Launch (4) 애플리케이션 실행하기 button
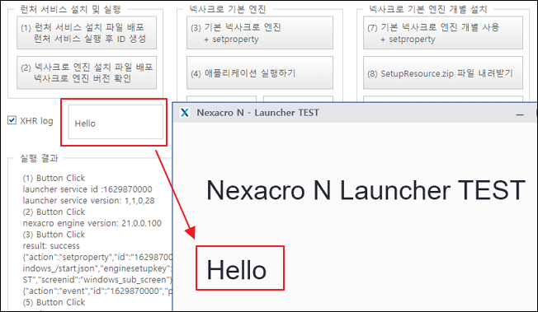The width and height of the screenshot is (538, 312). pos(260,72)
